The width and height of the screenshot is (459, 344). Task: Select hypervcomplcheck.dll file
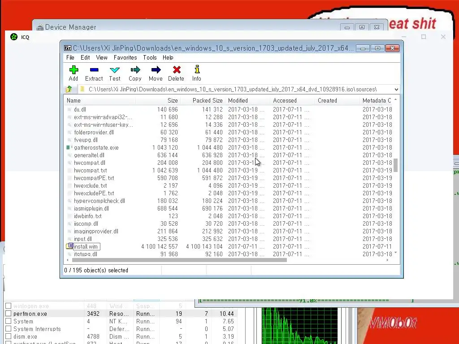(x=99, y=201)
